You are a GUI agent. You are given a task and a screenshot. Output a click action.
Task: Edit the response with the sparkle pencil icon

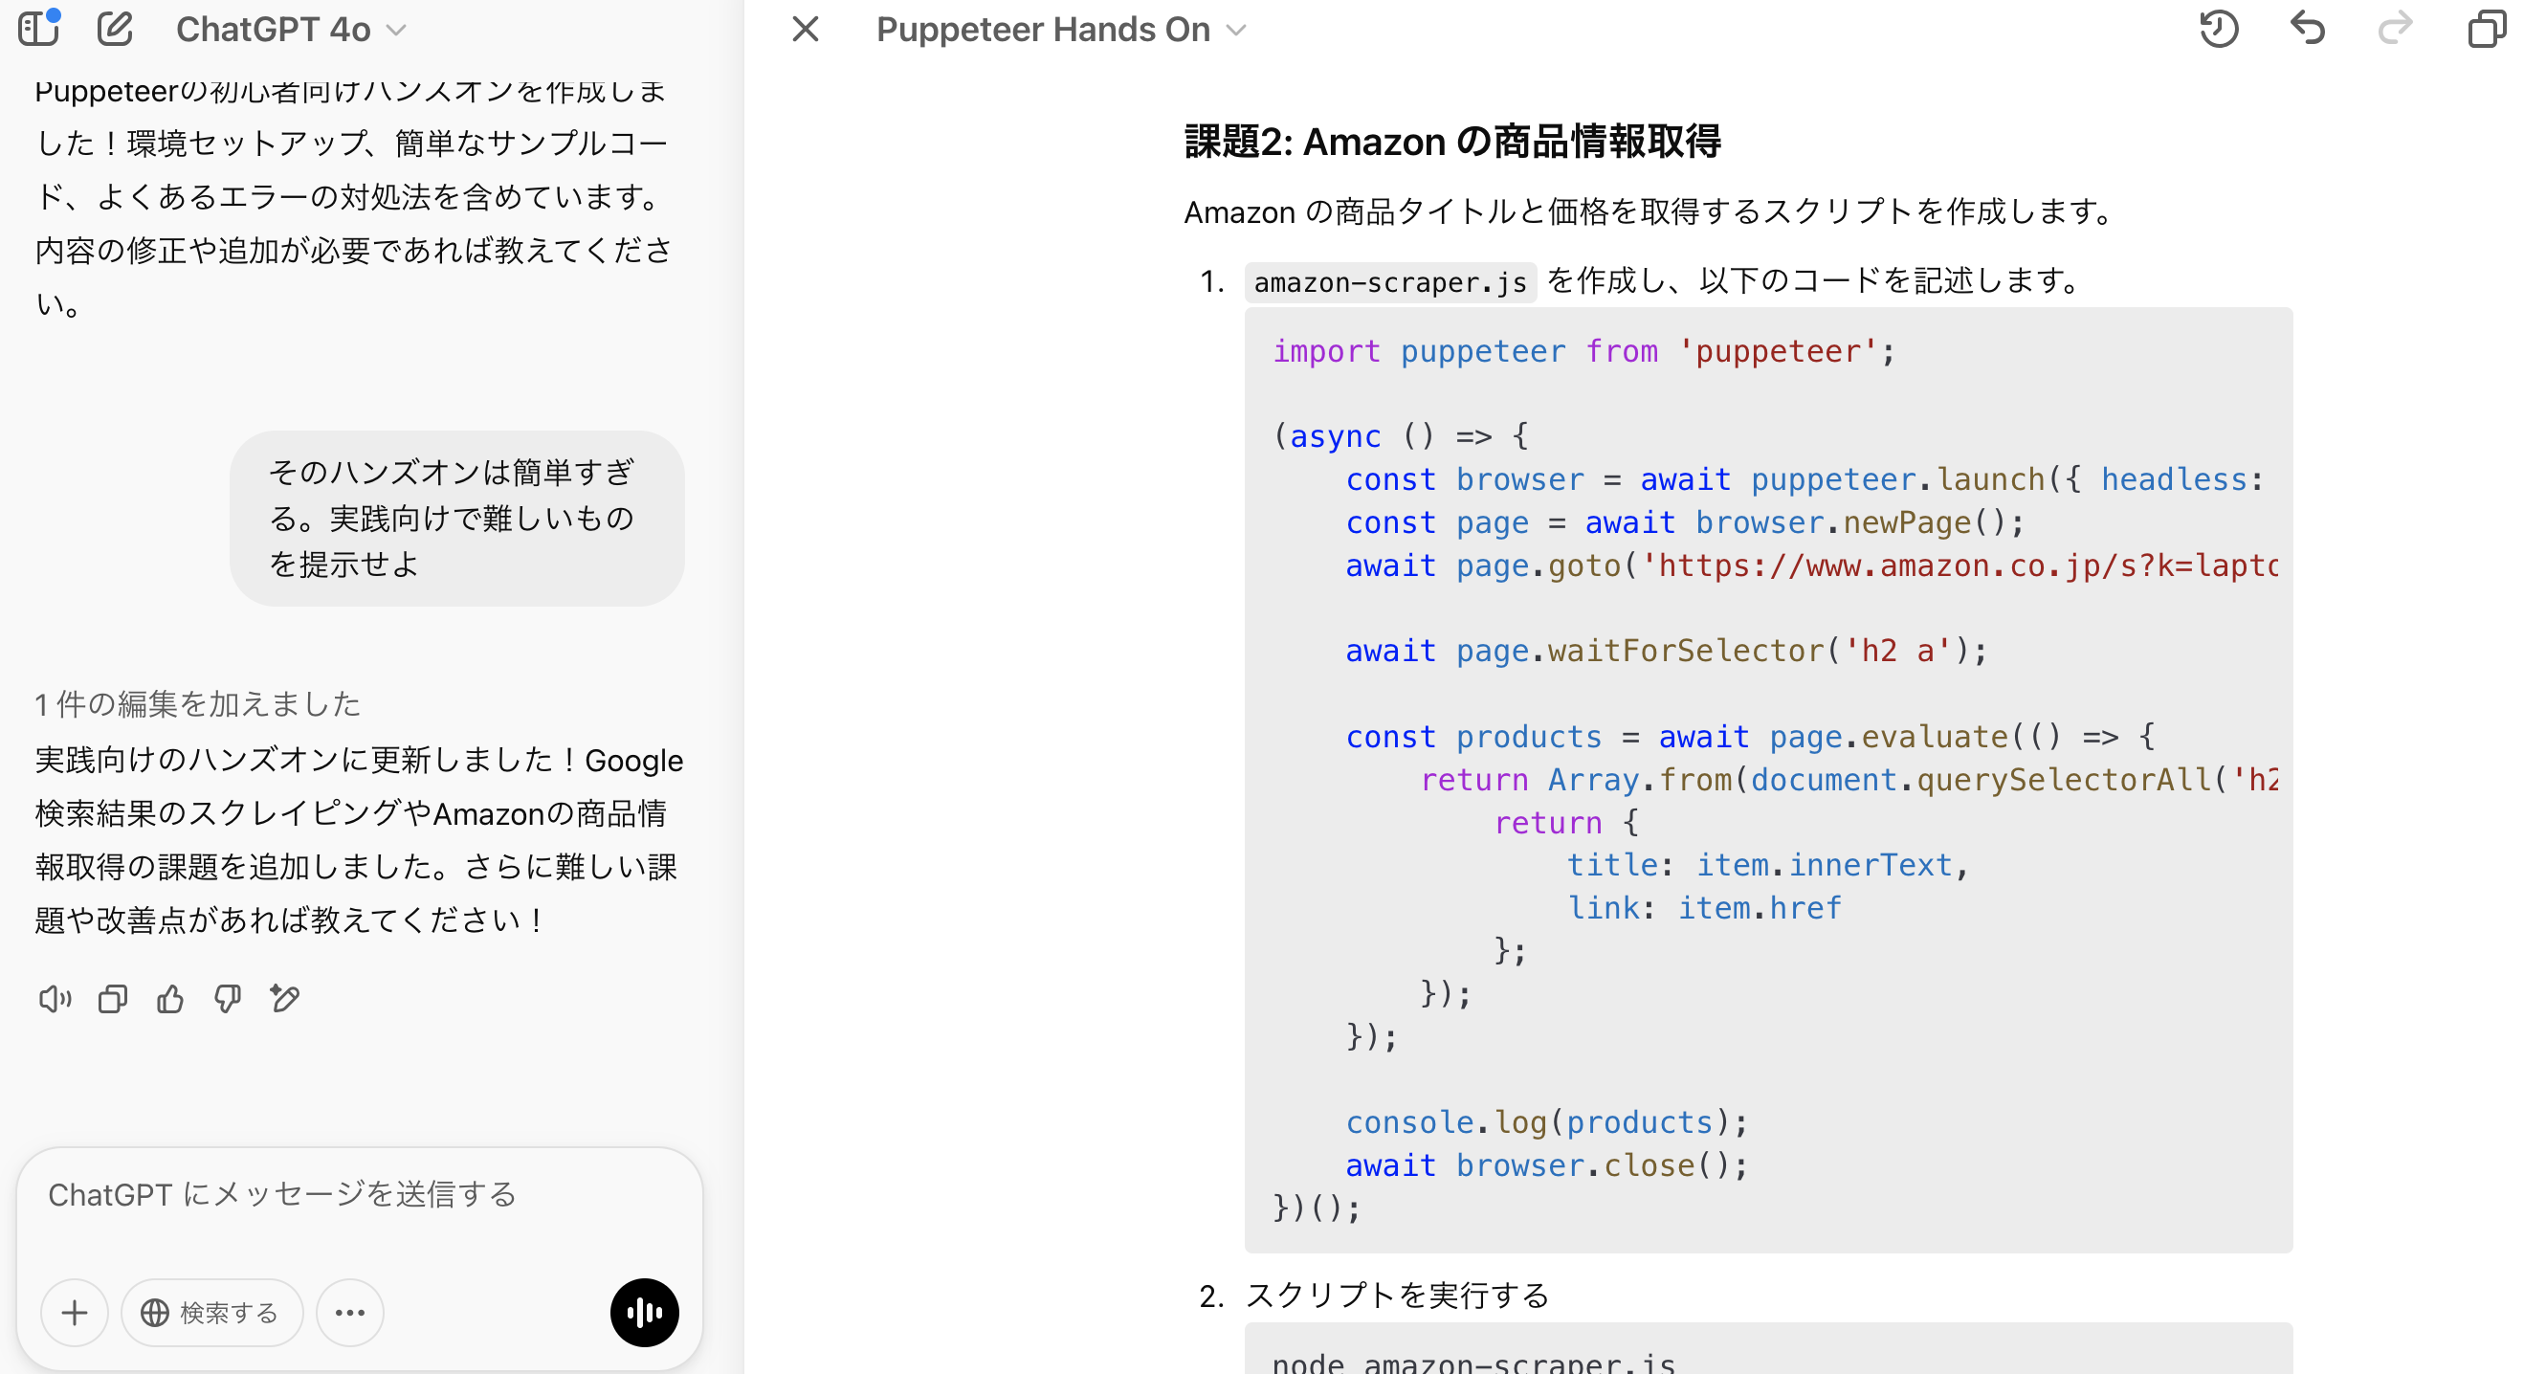(284, 999)
